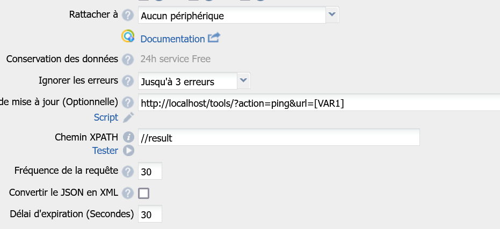
Task: Click the Tester link
Action: (x=105, y=150)
